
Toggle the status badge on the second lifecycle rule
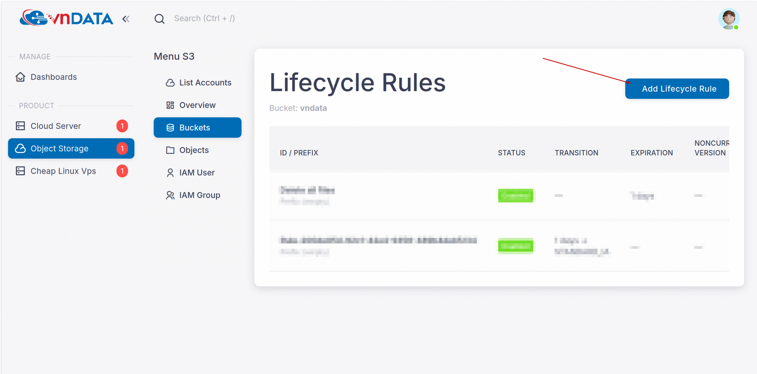click(515, 246)
